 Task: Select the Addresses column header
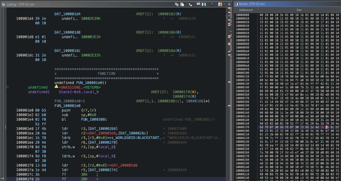[246, 10]
